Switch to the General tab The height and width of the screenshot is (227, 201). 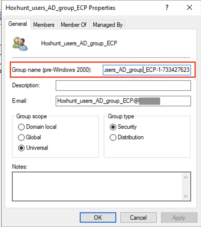tap(18, 24)
